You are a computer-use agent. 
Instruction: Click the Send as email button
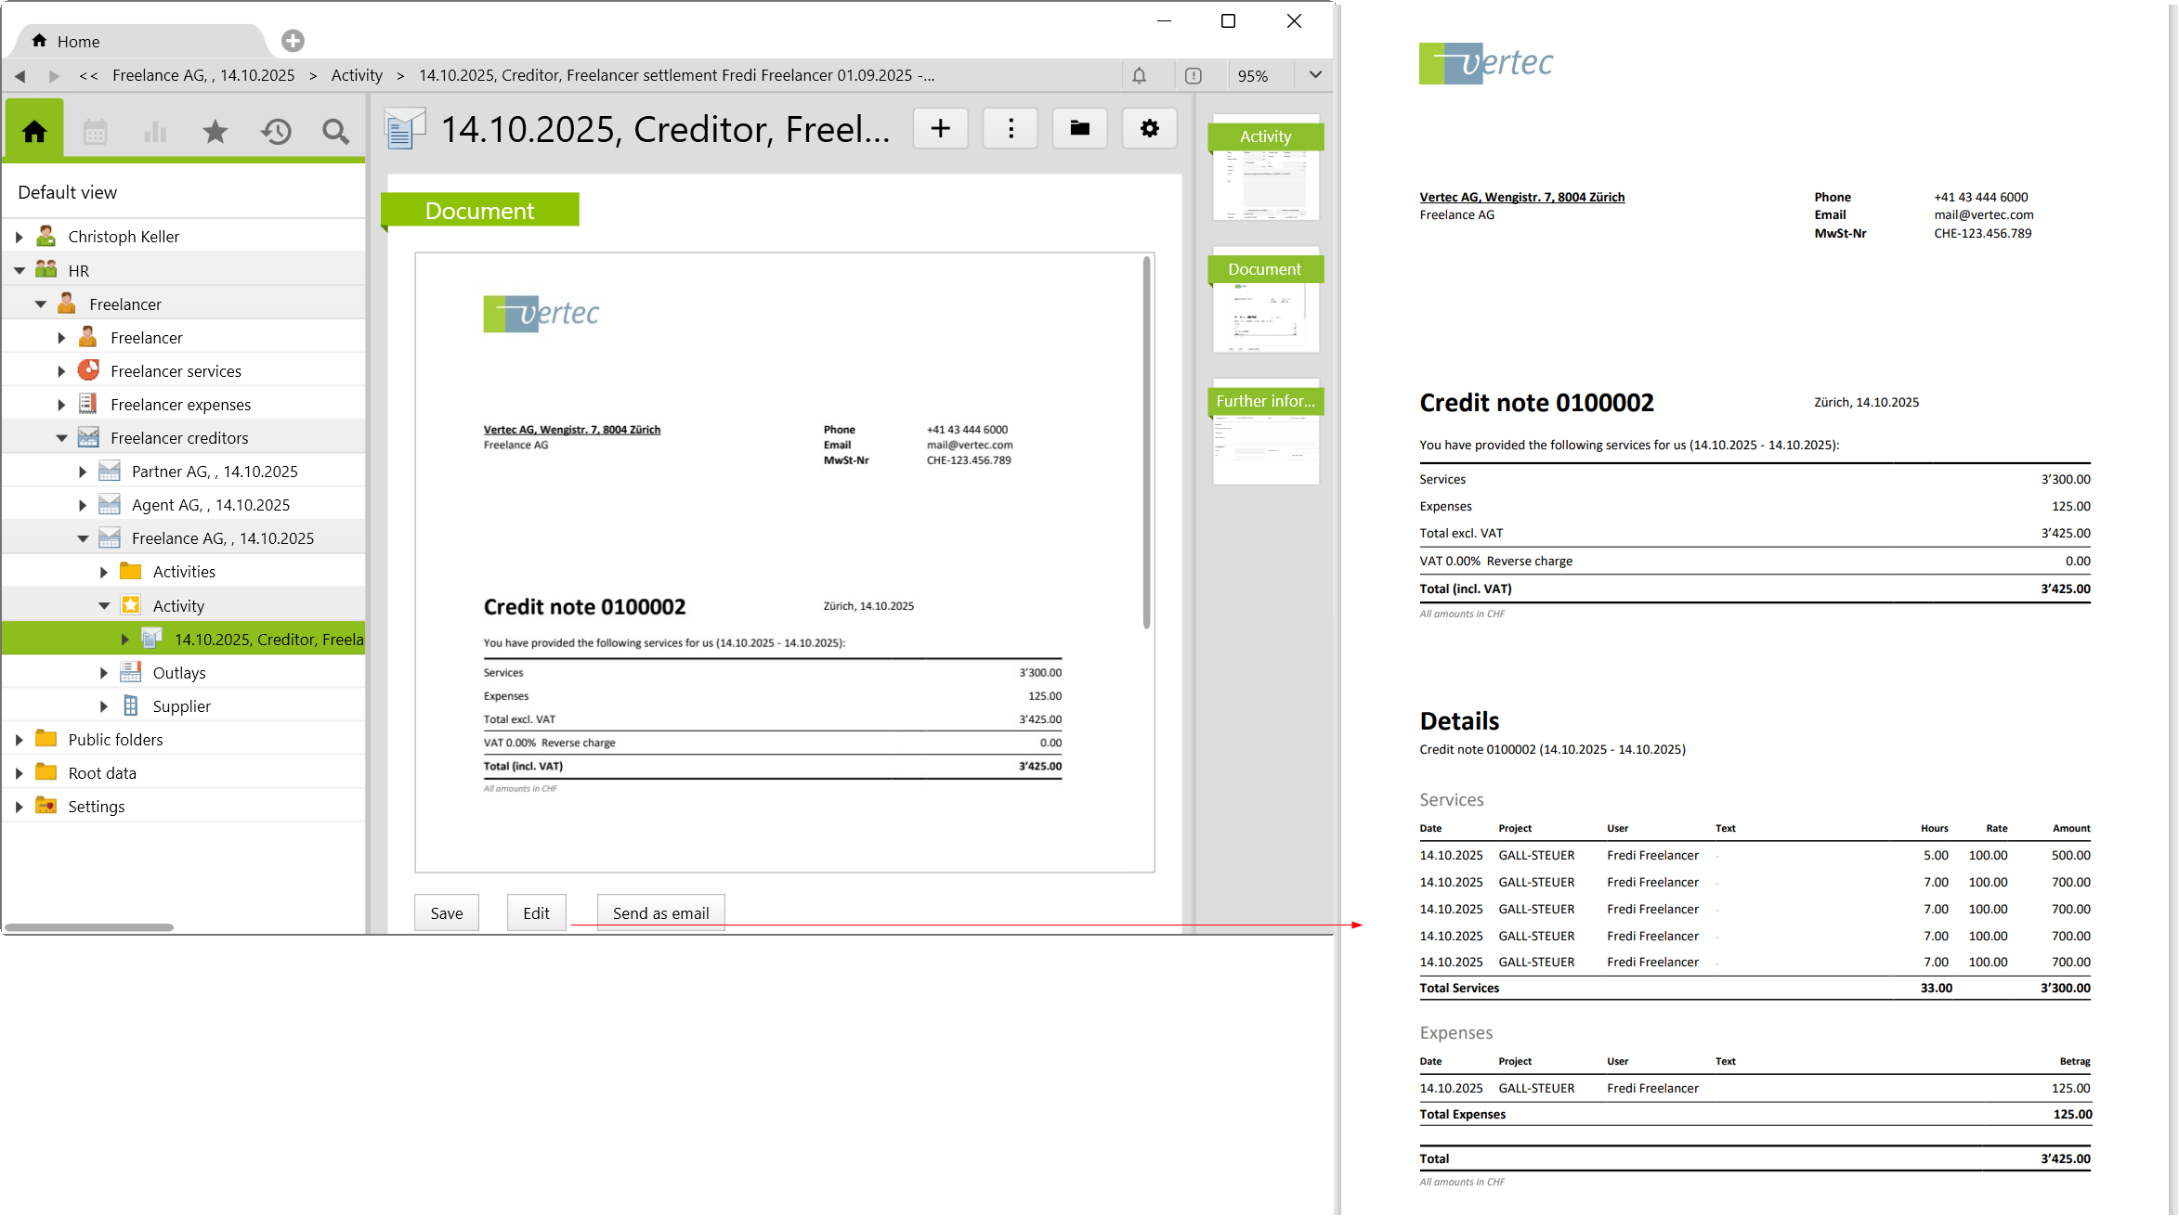pyautogui.click(x=660, y=912)
